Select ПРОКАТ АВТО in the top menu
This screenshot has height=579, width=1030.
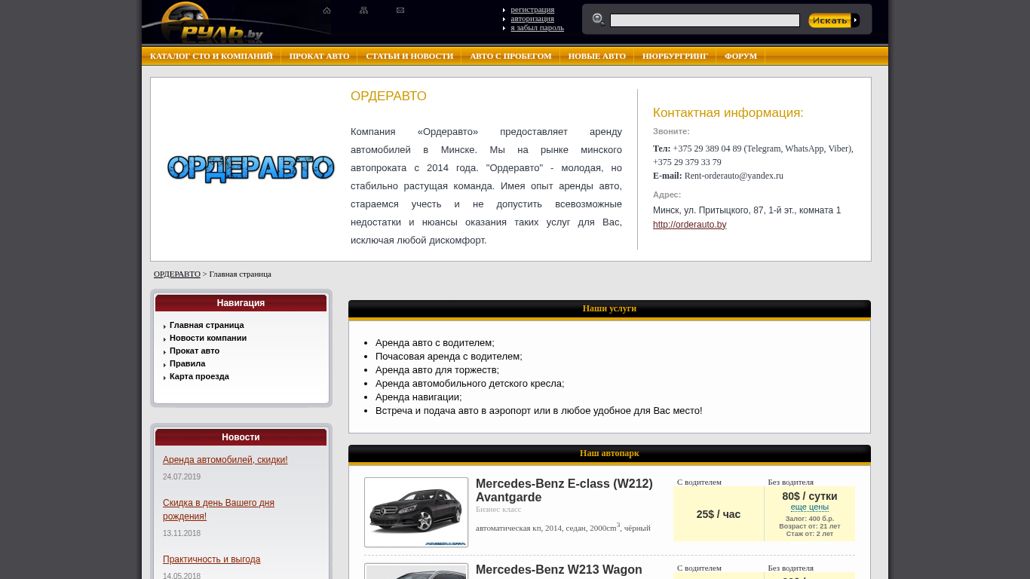coord(319,56)
